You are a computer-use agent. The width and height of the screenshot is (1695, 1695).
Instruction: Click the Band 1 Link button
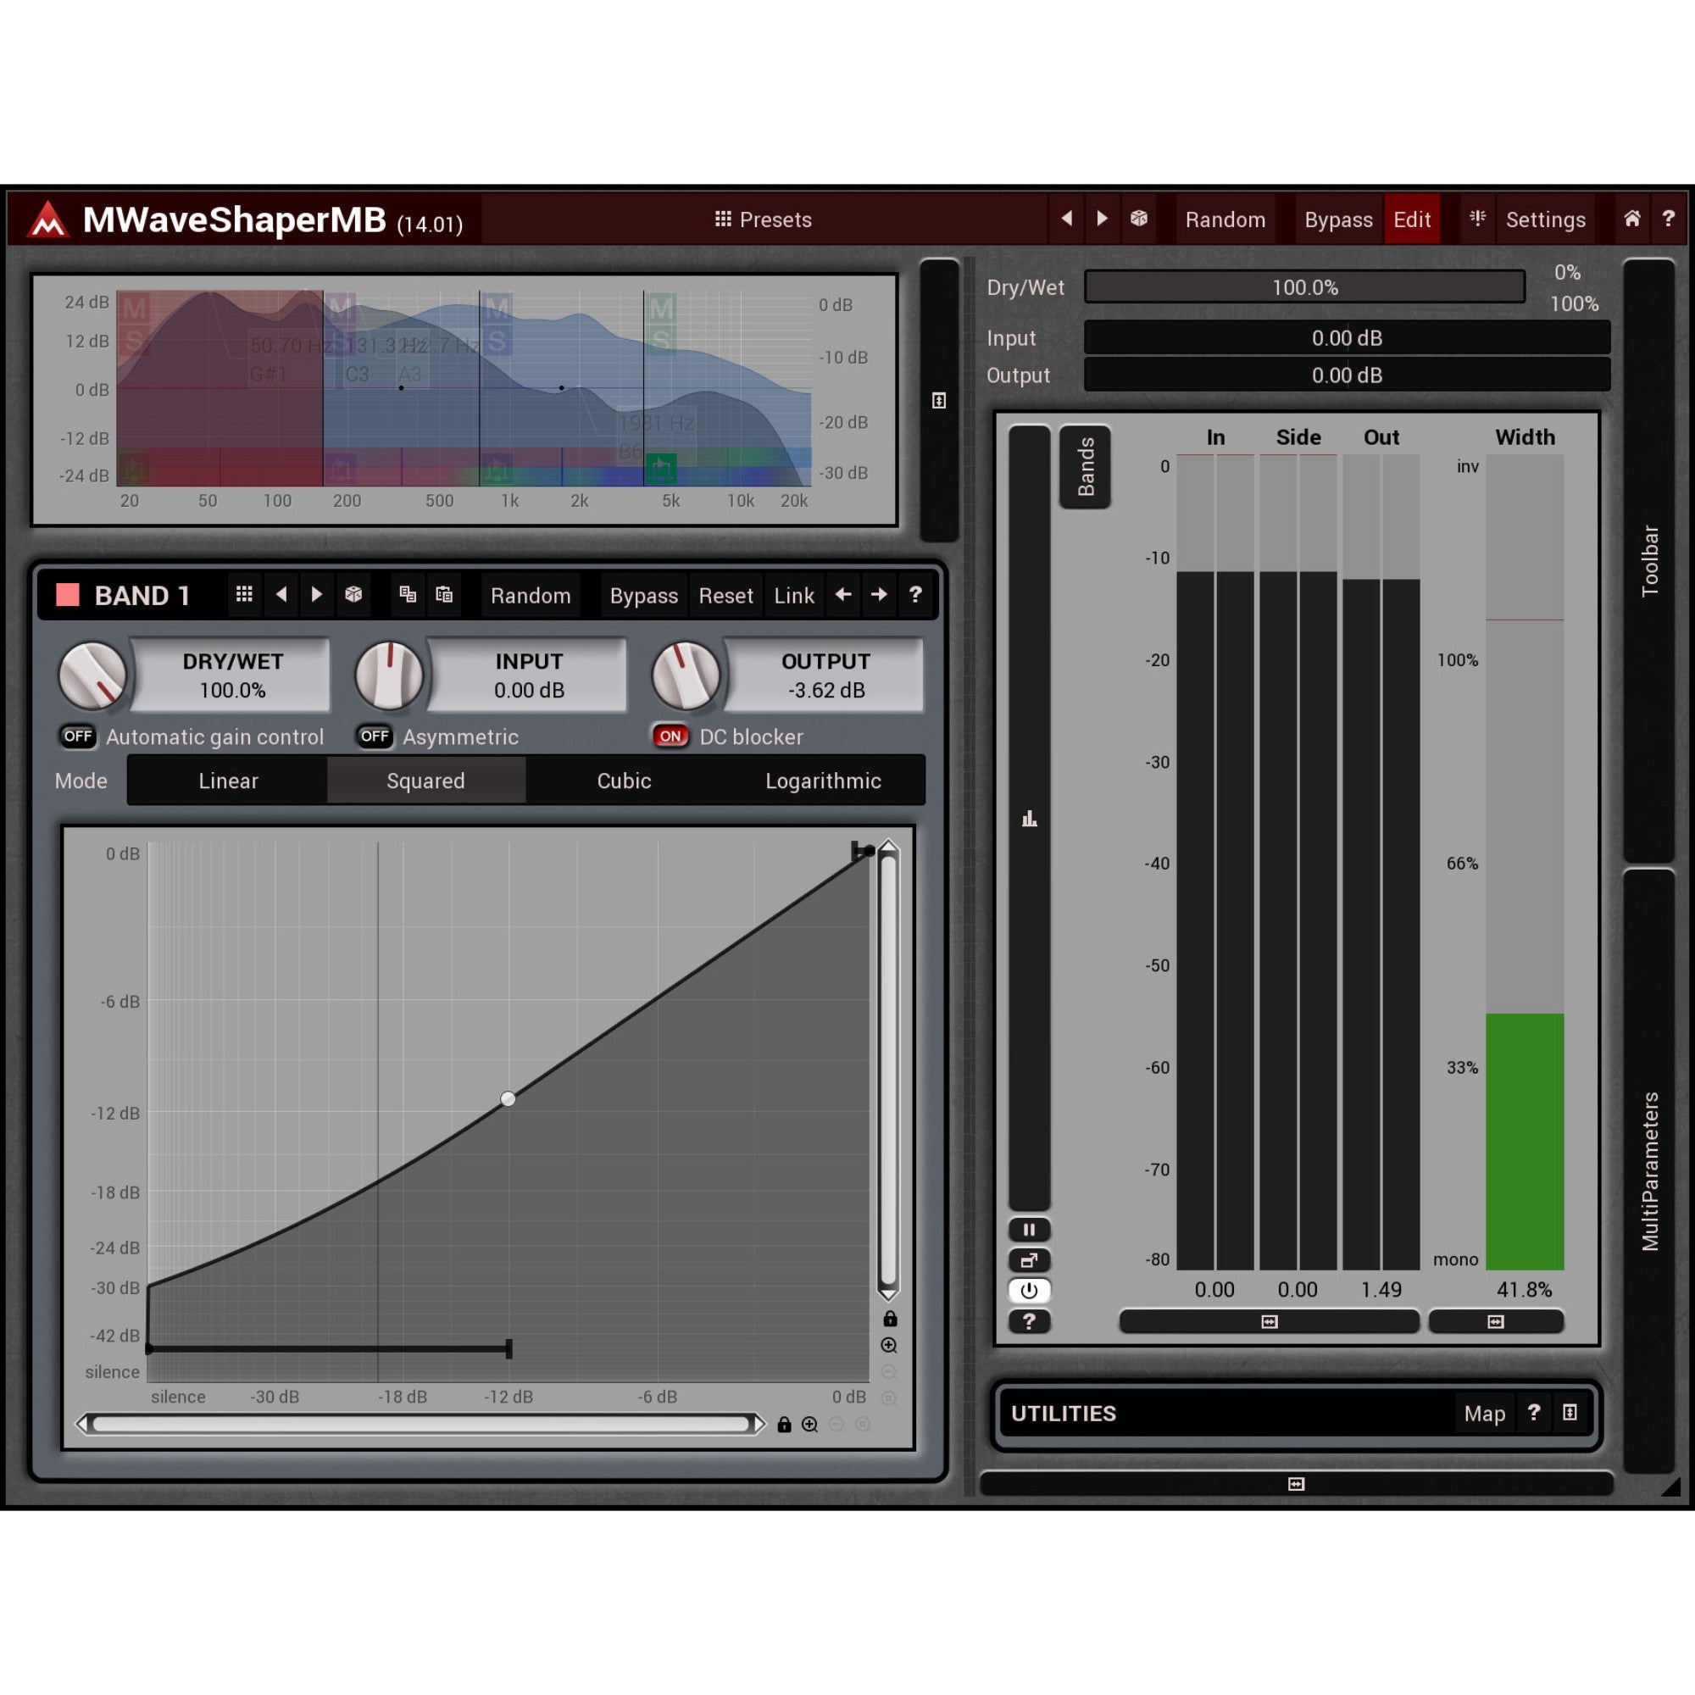coord(794,596)
